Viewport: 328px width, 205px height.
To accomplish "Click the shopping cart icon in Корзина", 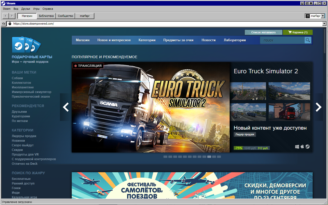I will 290,32.
